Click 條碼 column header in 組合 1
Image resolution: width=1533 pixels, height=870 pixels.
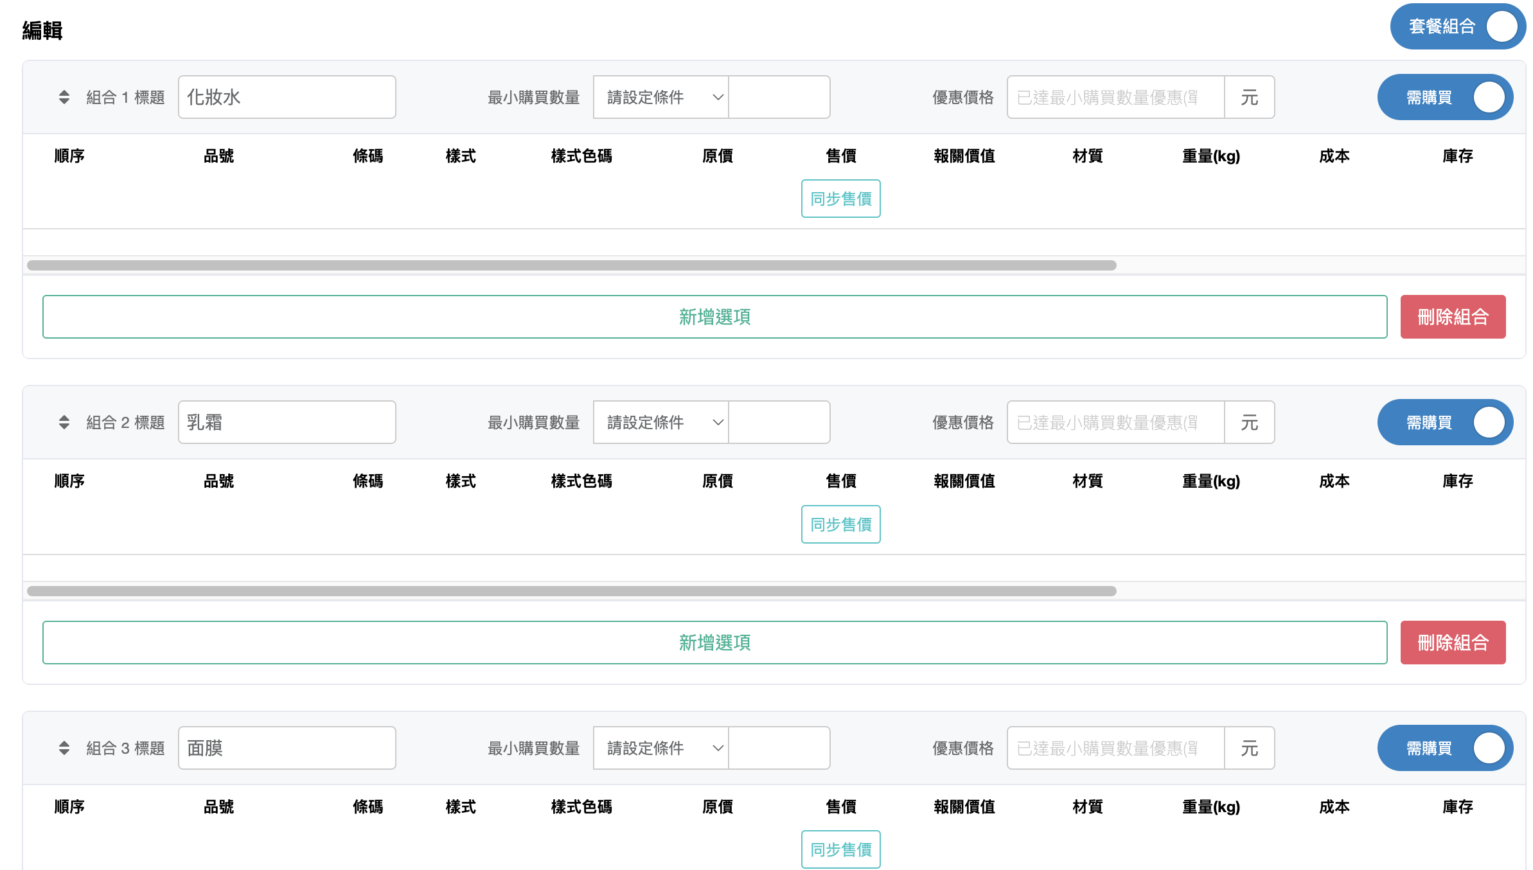pyautogui.click(x=368, y=155)
